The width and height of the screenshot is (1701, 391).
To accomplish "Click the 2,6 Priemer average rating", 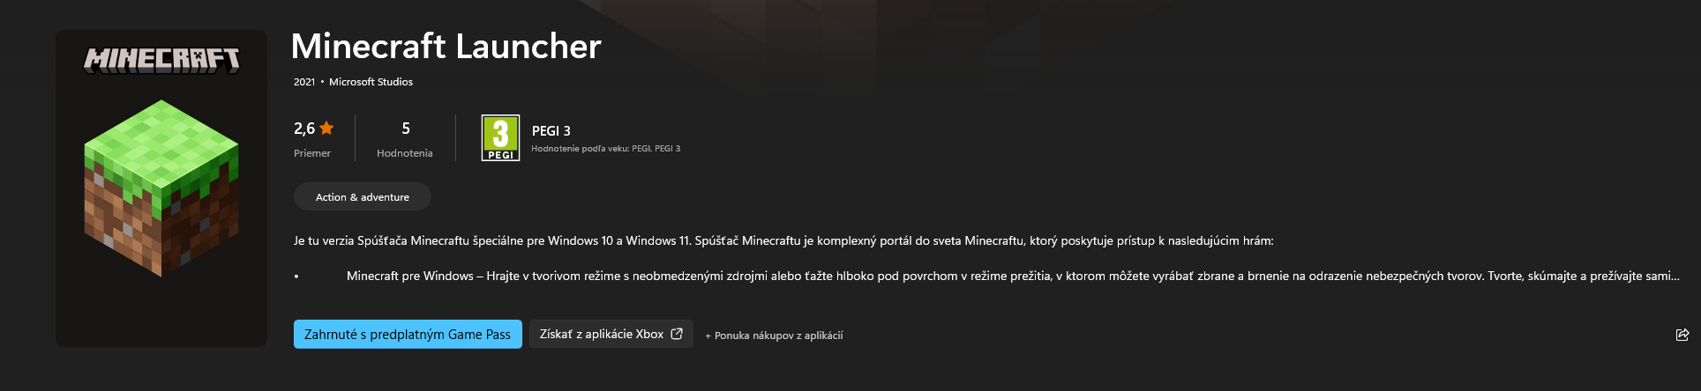I will (313, 139).
